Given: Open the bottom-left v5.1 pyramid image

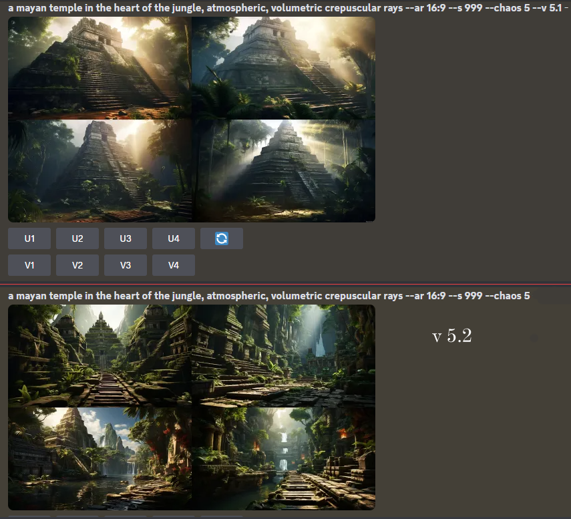Looking at the screenshot, I should (100, 171).
